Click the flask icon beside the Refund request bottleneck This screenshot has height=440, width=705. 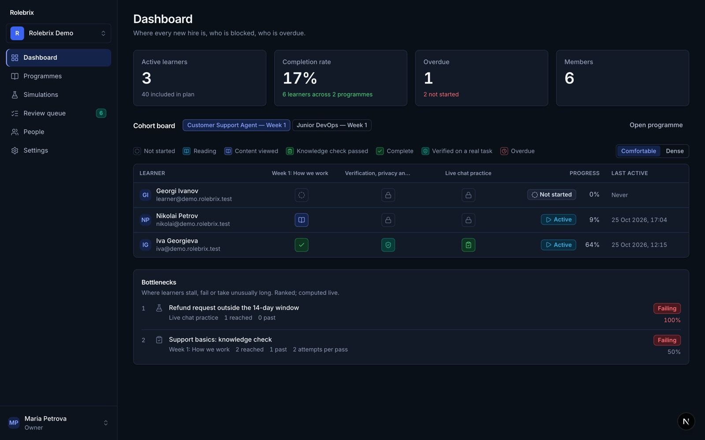(x=159, y=308)
